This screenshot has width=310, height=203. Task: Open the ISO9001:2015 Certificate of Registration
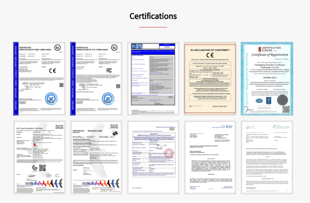[267, 79]
